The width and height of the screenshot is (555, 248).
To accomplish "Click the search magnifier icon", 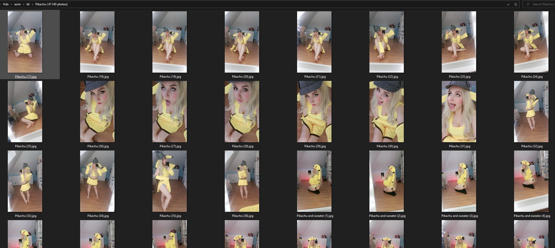I will tap(528, 4).
